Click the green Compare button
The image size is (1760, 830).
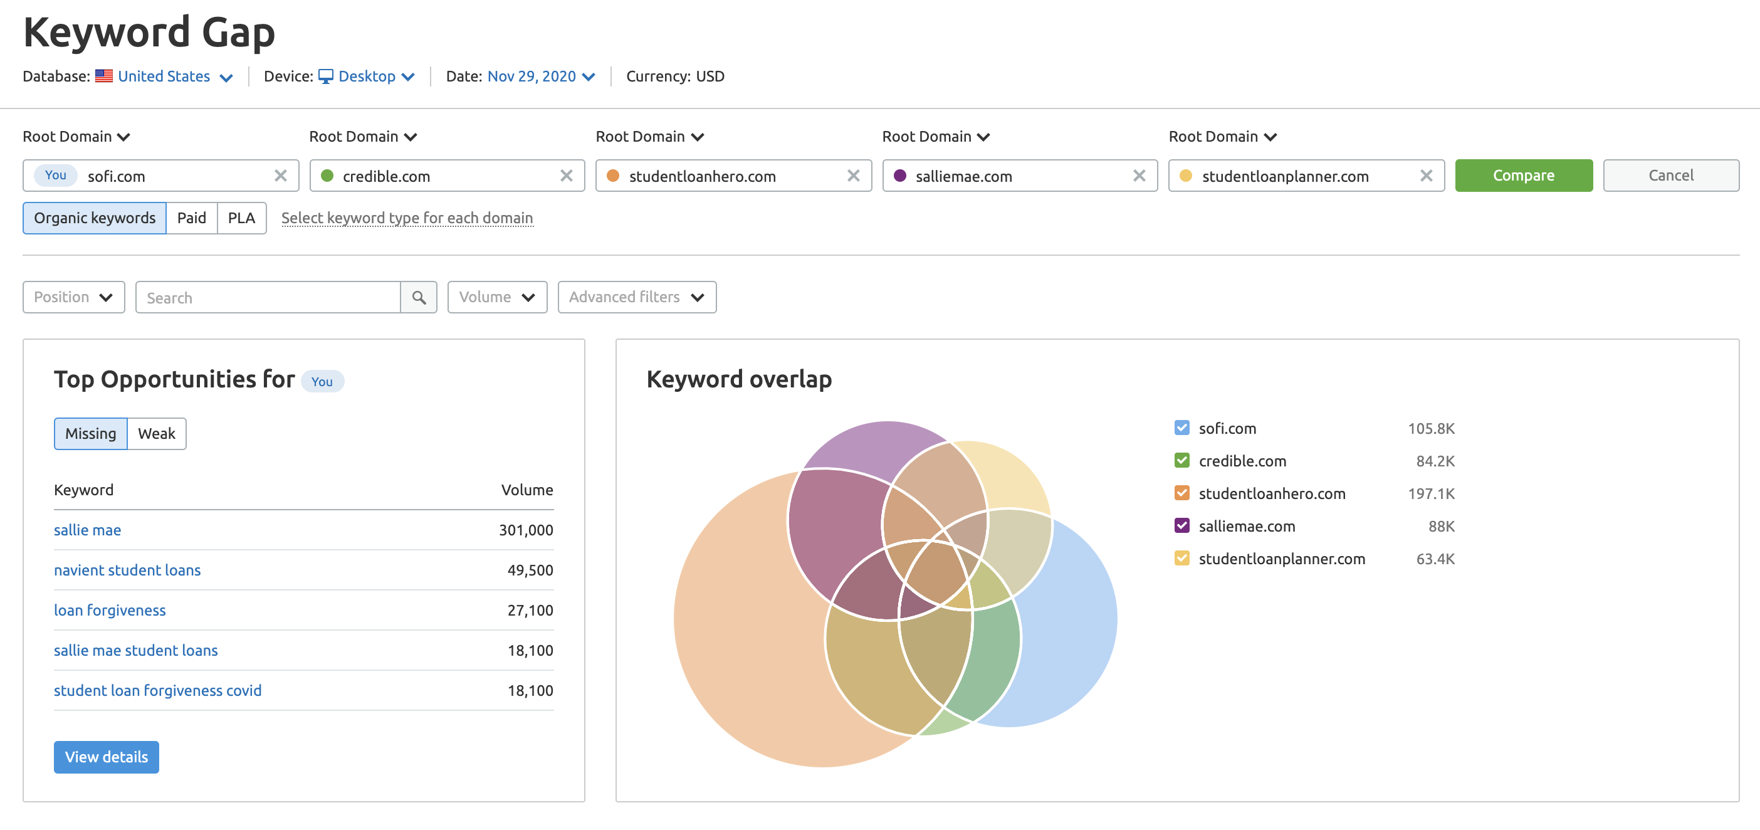(x=1524, y=176)
